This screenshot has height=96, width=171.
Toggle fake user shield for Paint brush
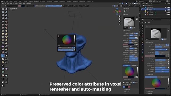(131, 28)
